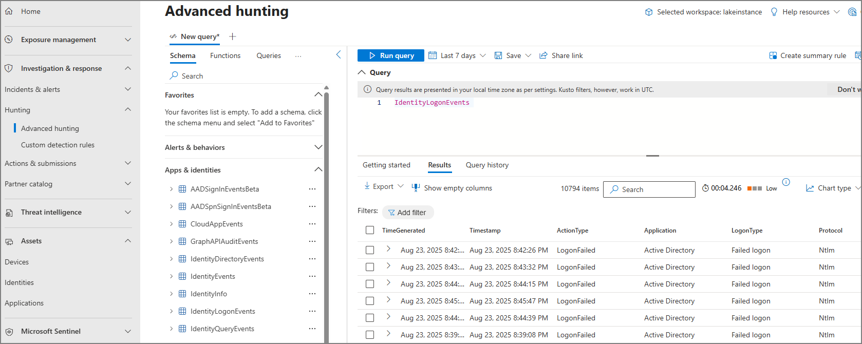Expand the Alerts & behaviors schema section
Viewport: 862px width, 344px height.
pyautogui.click(x=318, y=147)
